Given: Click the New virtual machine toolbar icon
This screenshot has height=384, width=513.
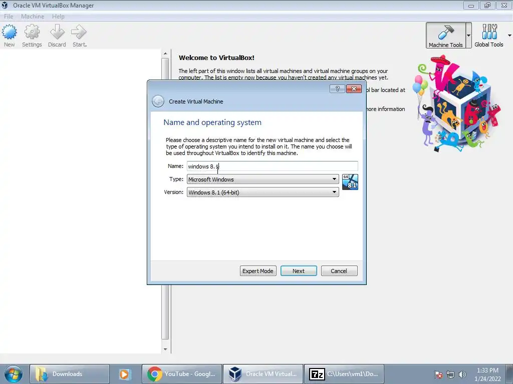Looking at the screenshot, I should pyautogui.click(x=9, y=35).
